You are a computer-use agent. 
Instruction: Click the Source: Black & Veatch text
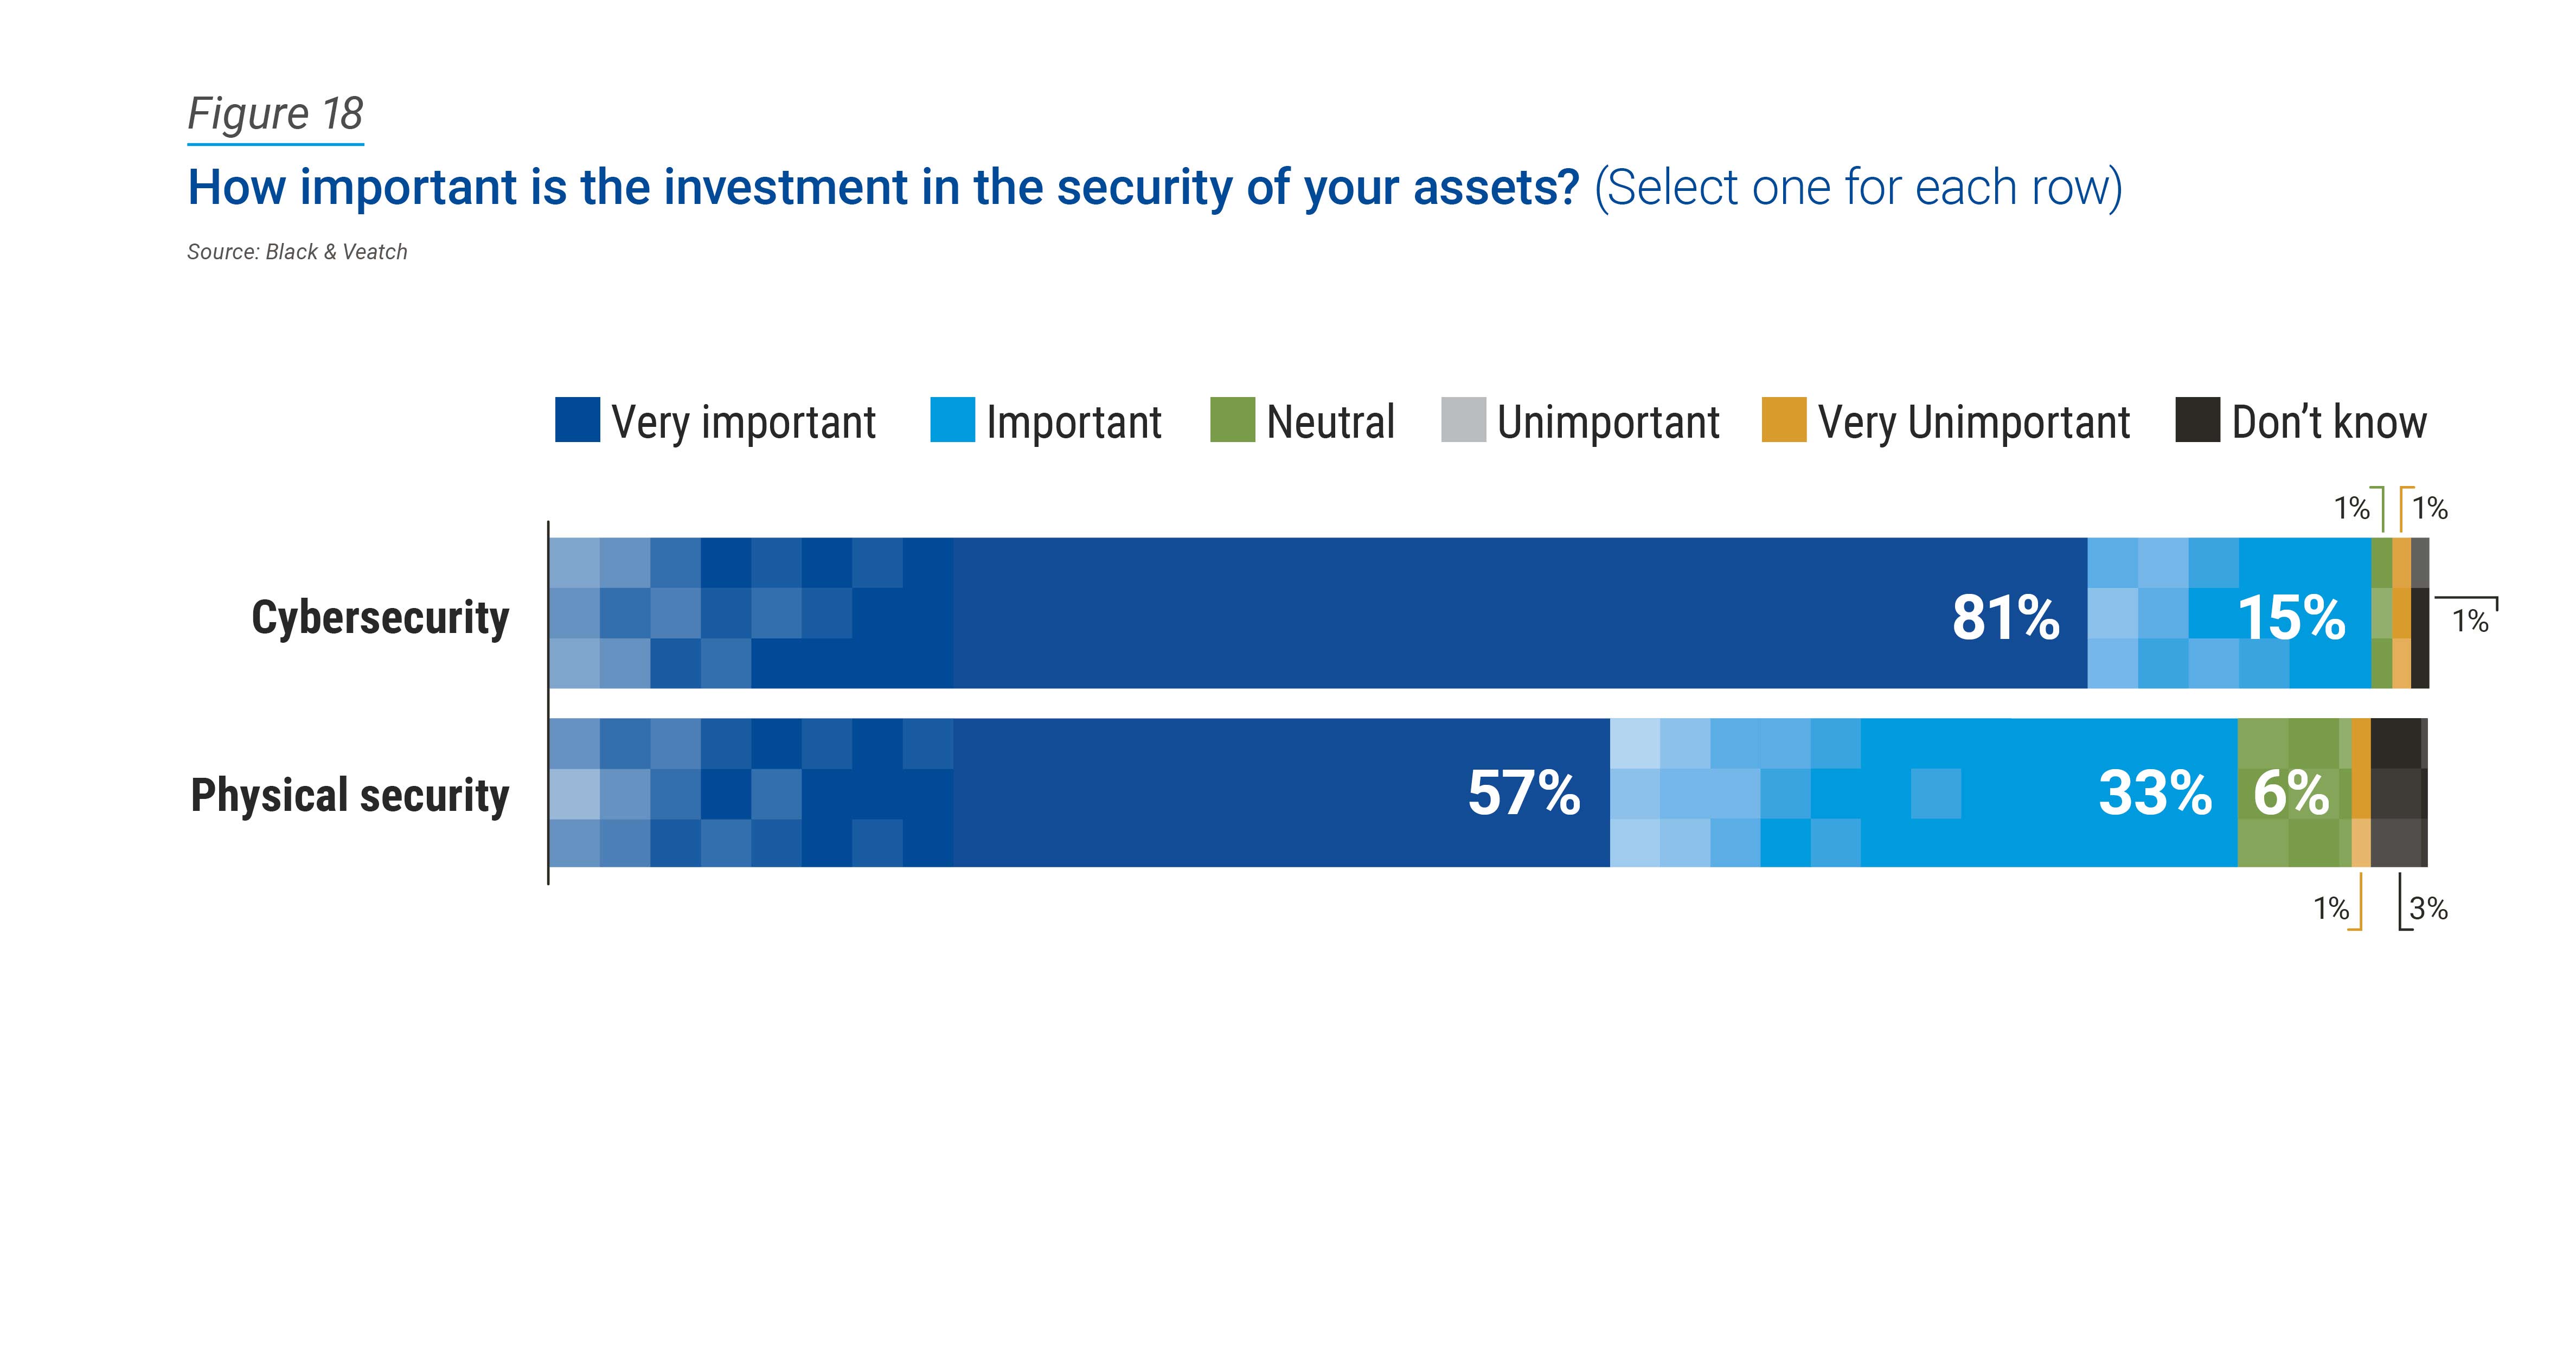[297, 252]
